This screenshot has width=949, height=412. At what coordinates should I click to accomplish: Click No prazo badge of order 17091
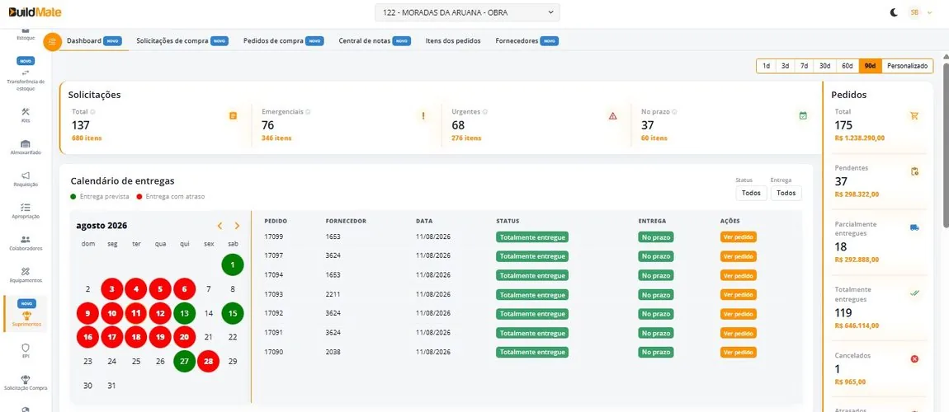(656, 333)
